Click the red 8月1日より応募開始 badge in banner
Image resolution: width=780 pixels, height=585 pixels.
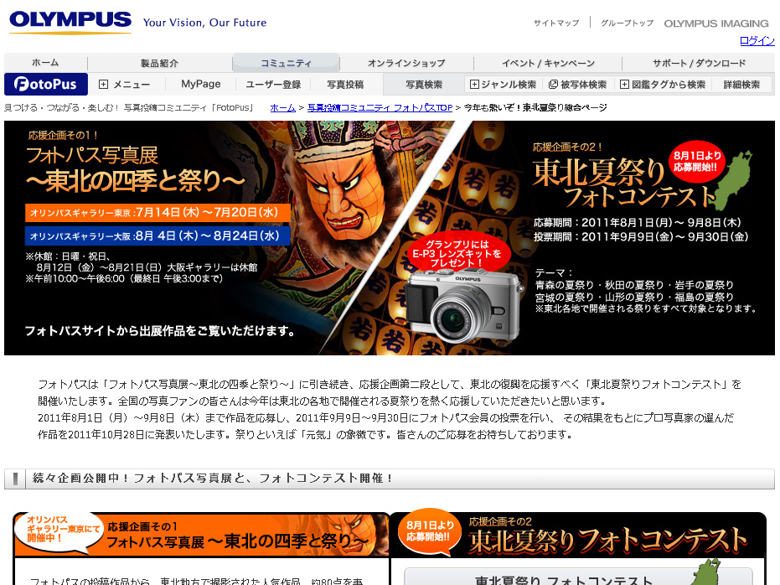[x=696, y=162]
